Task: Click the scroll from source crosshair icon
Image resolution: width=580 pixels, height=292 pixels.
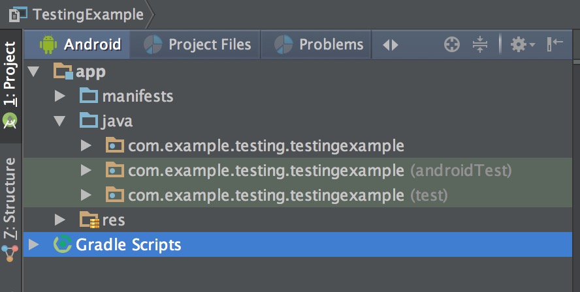Action: coord(451,45)
